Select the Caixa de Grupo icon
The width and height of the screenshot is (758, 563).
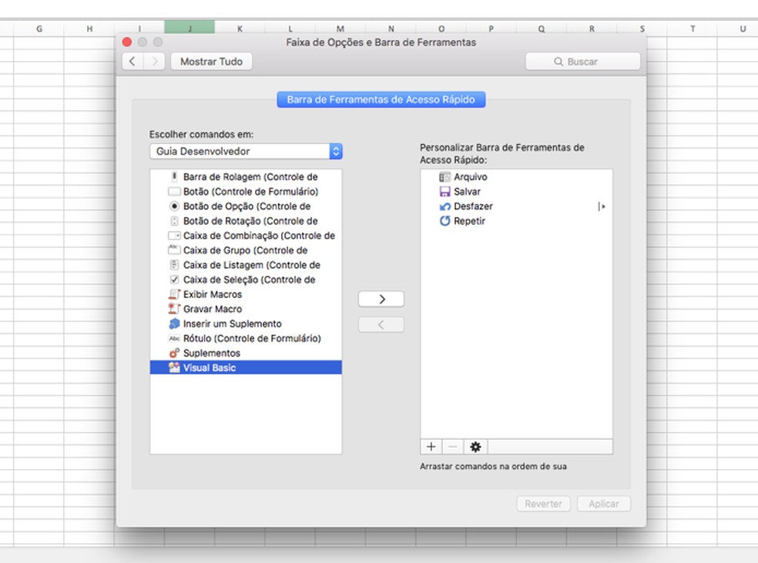174,250
